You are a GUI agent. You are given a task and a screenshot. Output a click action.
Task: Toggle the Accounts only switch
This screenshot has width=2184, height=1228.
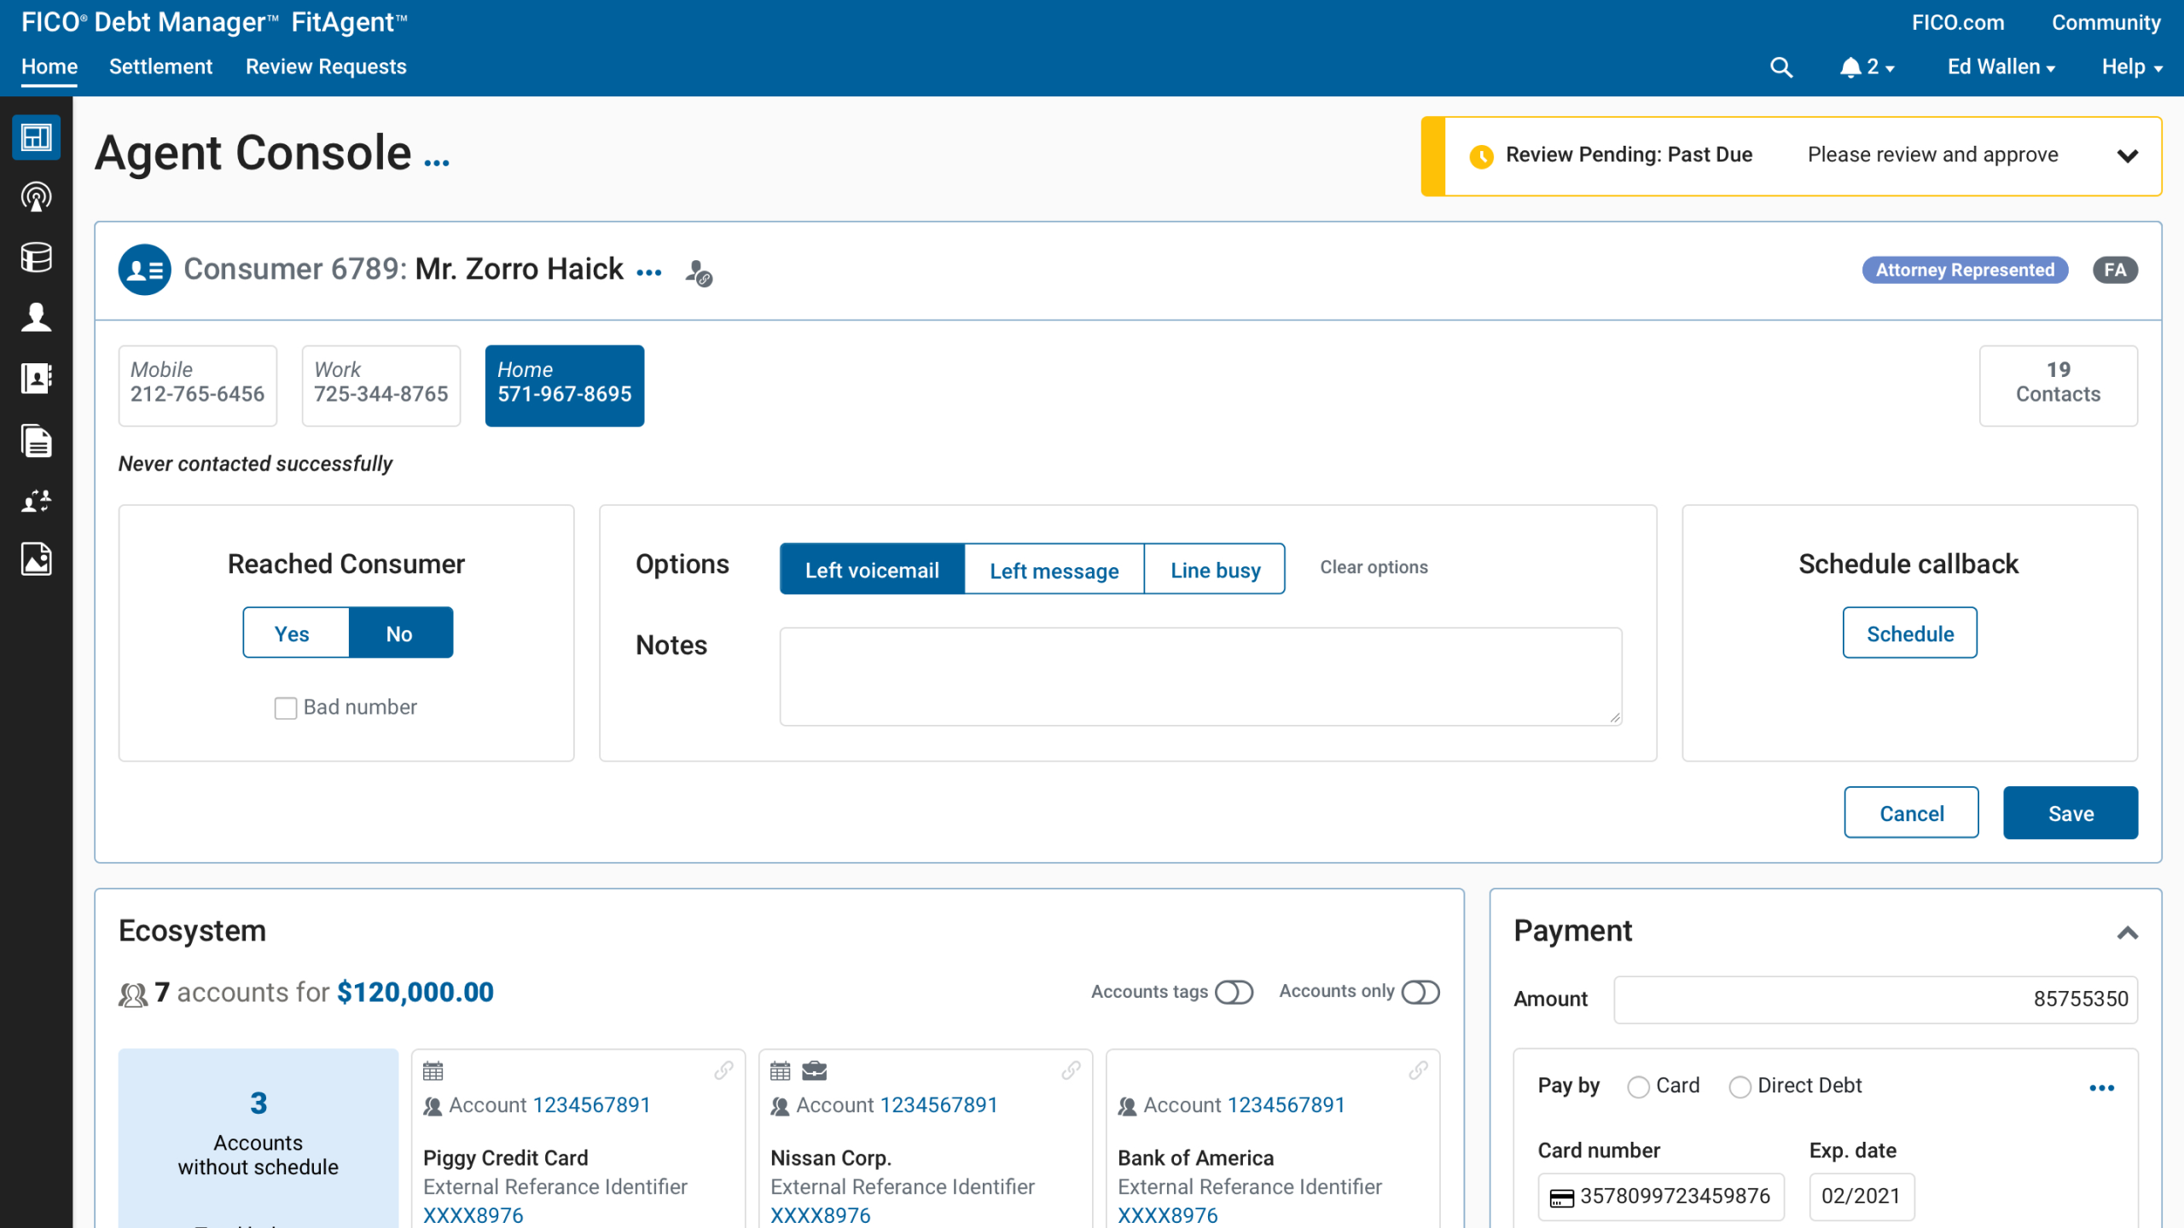point(1420,992)
